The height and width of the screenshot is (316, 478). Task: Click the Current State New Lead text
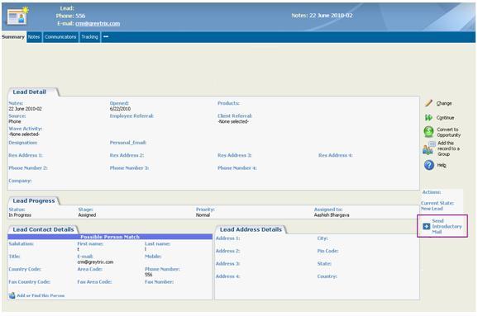click(x=432, y=209)
